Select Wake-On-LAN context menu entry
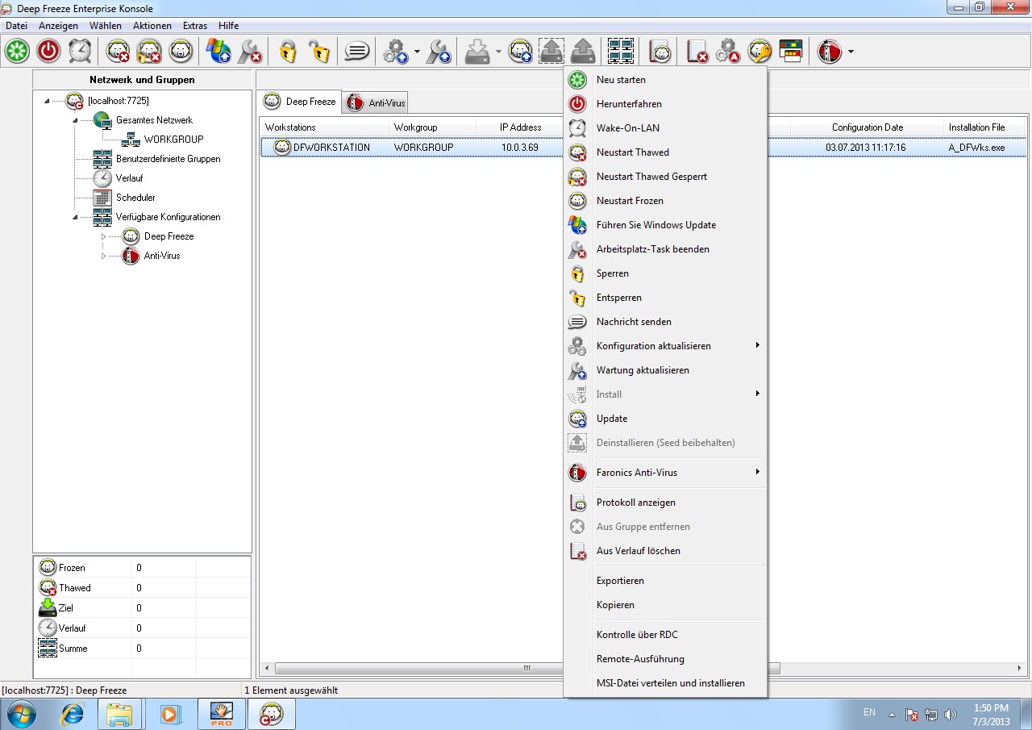The image size is (1032, 730). pyautogui.click(x=665, y=128)
